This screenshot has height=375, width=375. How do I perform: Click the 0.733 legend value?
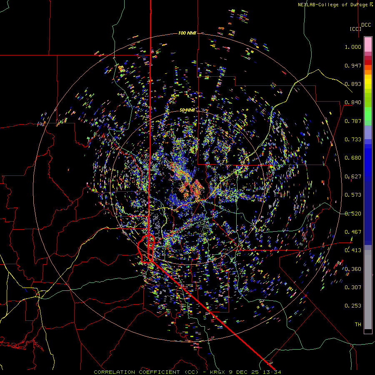pos(353,140)
